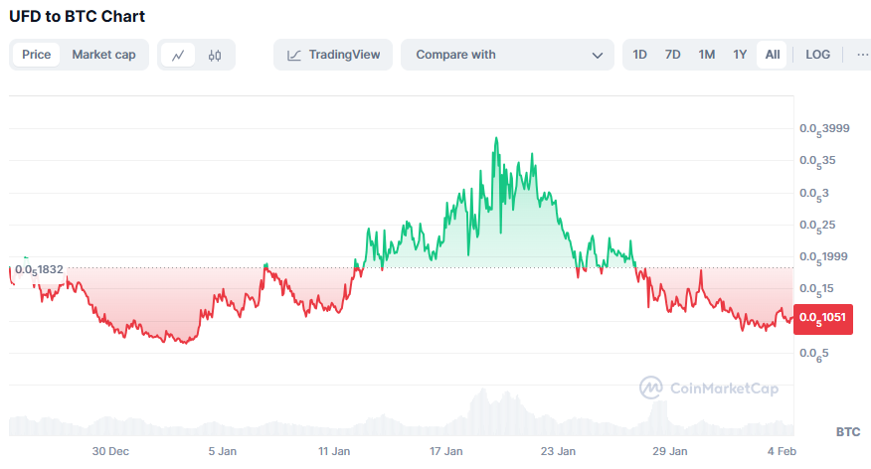Select the Market cap tab

click(x=103, y=55)
